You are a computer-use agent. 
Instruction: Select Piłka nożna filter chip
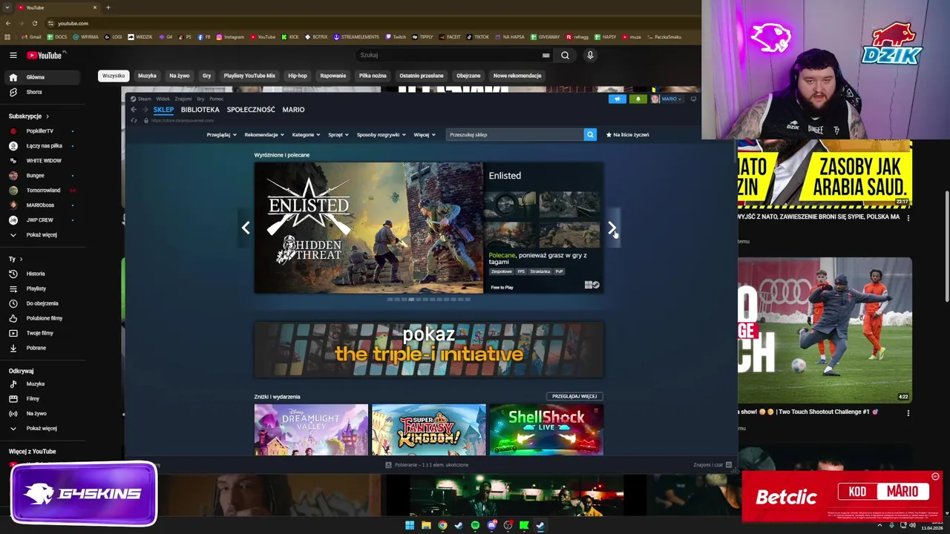point(373,76)
